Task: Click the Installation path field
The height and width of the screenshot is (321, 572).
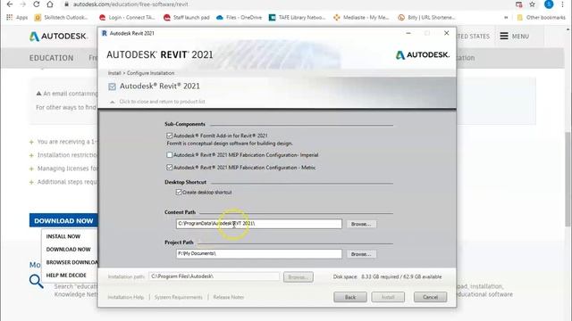Action: [x=214, y=276]
